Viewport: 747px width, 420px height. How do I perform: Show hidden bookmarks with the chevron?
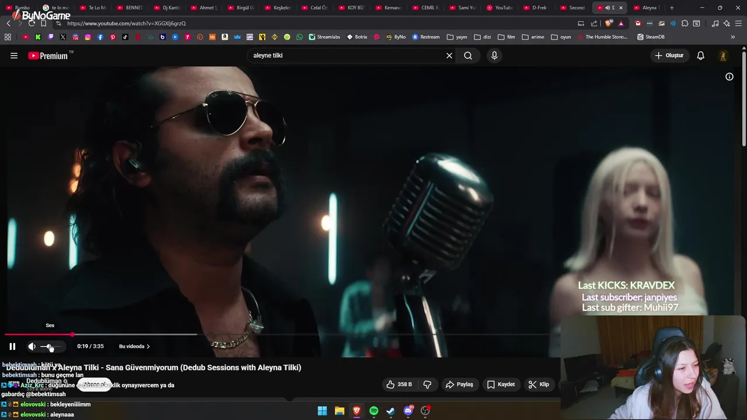click(733, 37)
